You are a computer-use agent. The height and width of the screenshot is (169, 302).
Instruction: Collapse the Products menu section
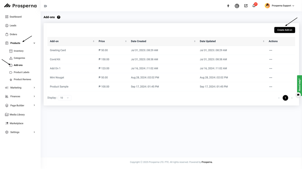click(34, 43)
